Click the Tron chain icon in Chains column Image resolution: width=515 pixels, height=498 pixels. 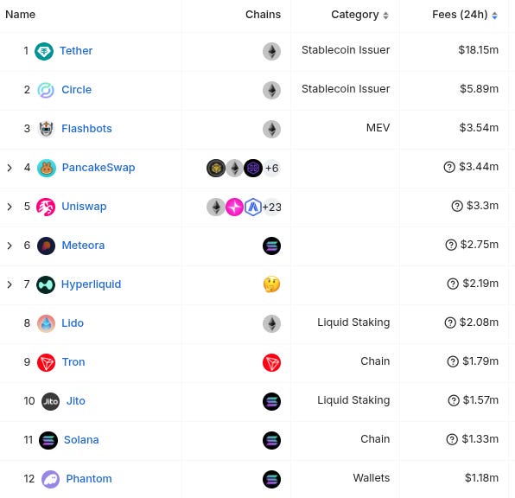point(271,362)
